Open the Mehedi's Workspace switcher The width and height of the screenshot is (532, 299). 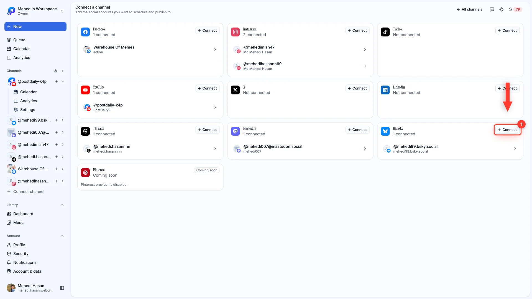coord(35,11)
